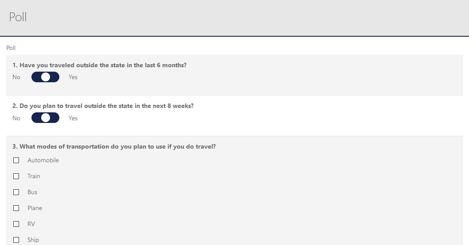469x245 pixels.
Task: Enable the RV checkbox
Action: (x=16, y=224)
